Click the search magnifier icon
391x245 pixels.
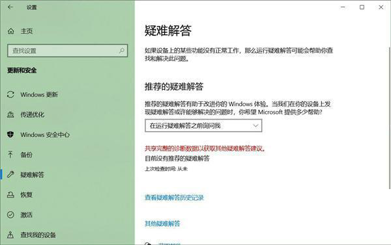coord(122,51)
